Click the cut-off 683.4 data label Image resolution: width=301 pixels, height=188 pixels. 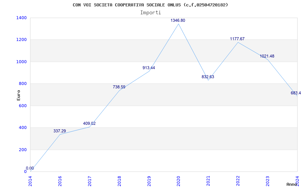(x=296, y=93)
